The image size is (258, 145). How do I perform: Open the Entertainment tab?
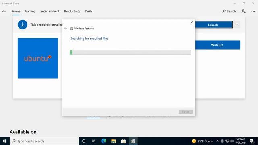pyautogui.click(x=50, y=11)
